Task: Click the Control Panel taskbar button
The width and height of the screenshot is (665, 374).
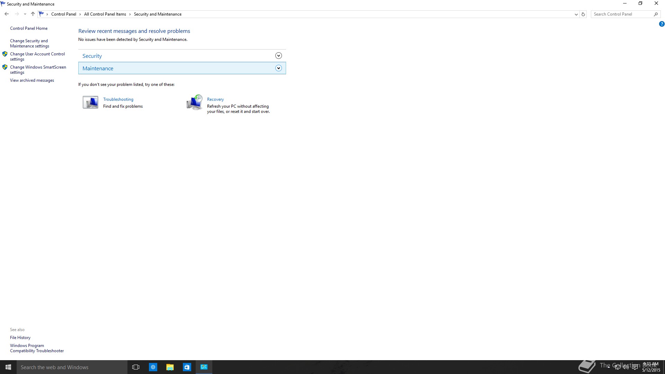Action: click(x=204, y=367)
